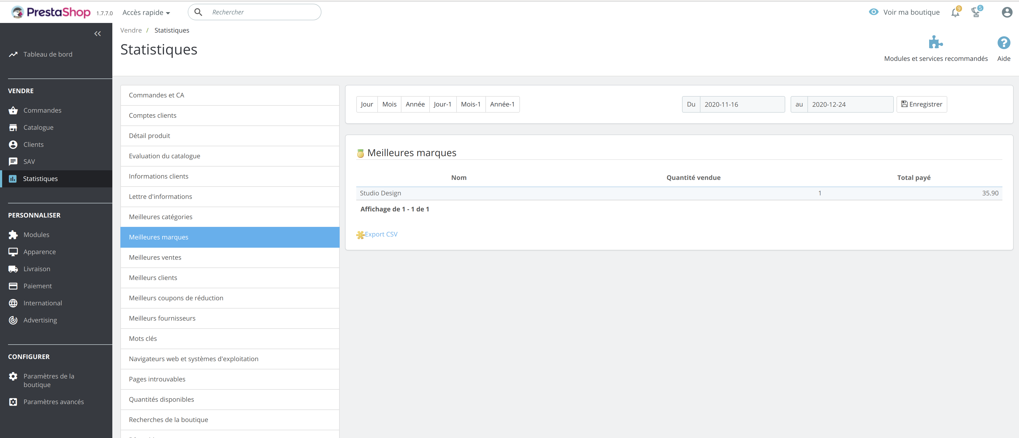
Task: Click the Aide help question icon
Action: point(1003,43)
